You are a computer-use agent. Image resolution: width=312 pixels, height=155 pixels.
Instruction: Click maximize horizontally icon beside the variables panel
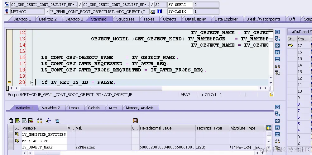point(277,134)
